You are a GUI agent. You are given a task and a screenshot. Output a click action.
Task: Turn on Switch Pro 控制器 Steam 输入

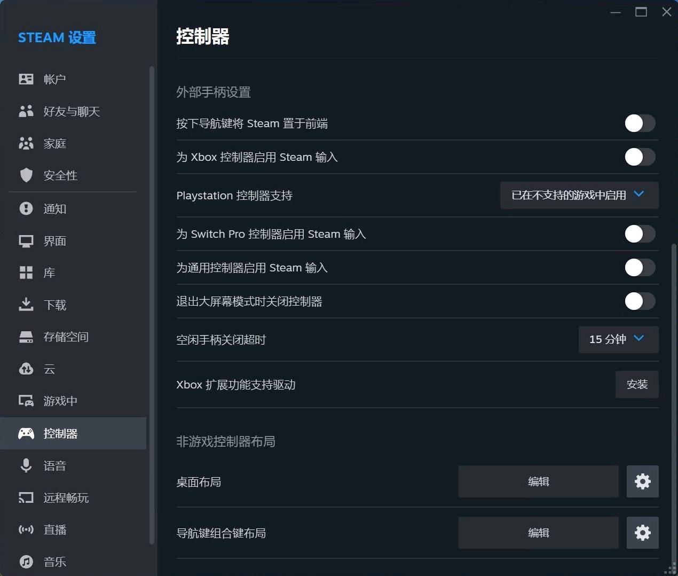640,234
